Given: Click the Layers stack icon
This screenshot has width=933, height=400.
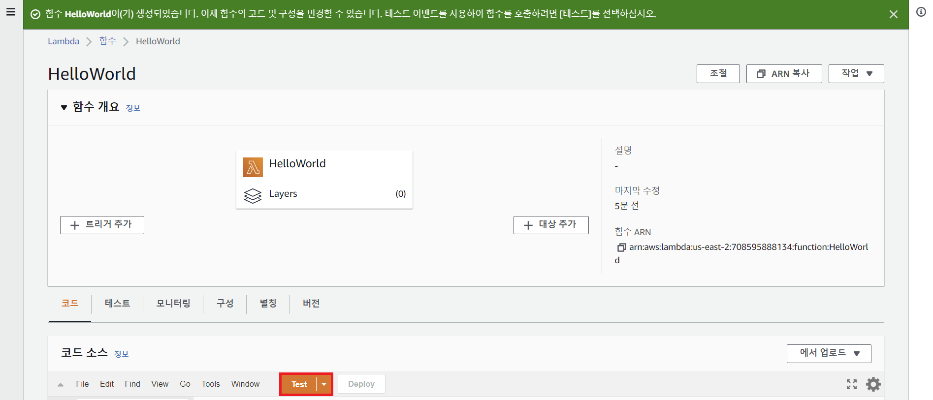Looking at the screenshot, I should point(253,195).
